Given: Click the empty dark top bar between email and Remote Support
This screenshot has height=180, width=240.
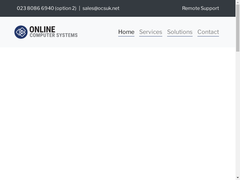Looking at the screenshot, I should (150, 8).
